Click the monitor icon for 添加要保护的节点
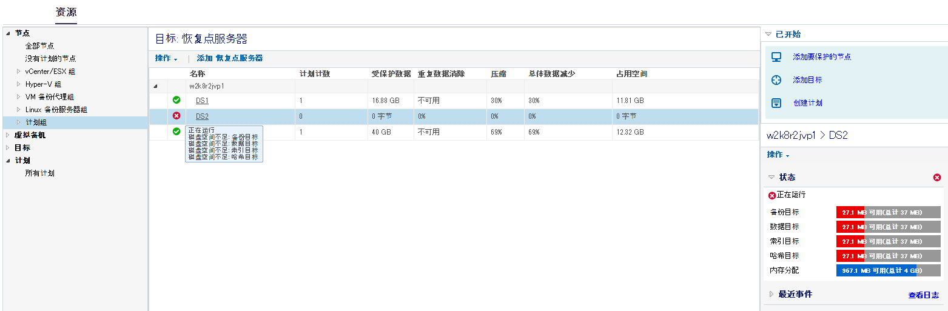The image size is (948, 311). coord(776,57)
